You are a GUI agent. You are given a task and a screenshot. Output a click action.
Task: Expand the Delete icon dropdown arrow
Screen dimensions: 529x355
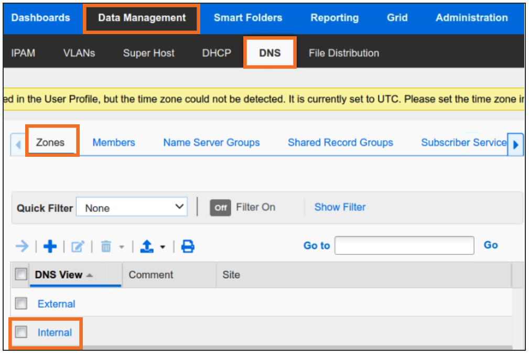coord(121,246)
